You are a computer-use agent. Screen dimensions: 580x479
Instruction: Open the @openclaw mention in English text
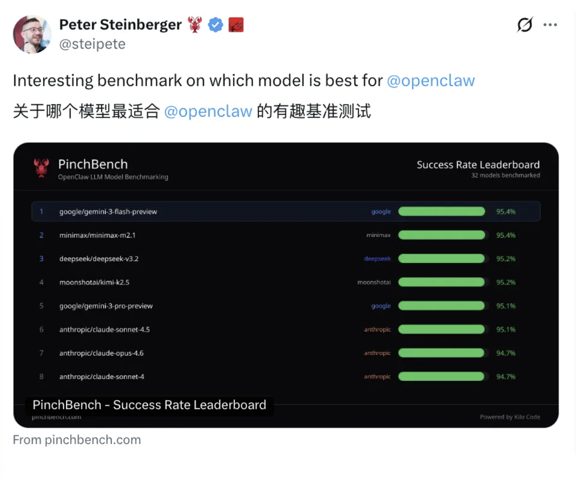point(430,80)
